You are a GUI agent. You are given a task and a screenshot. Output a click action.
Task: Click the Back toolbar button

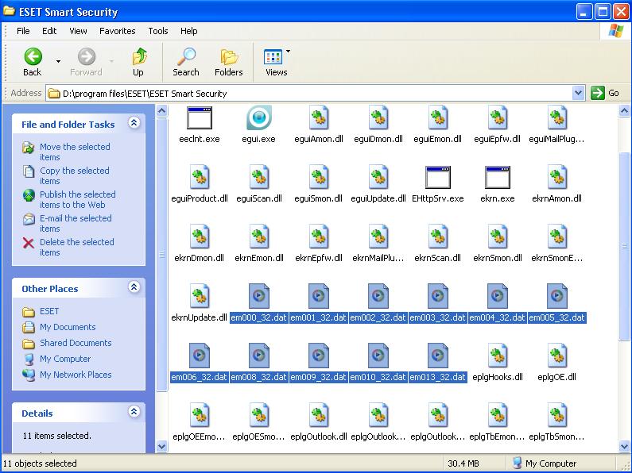point(33,62)
